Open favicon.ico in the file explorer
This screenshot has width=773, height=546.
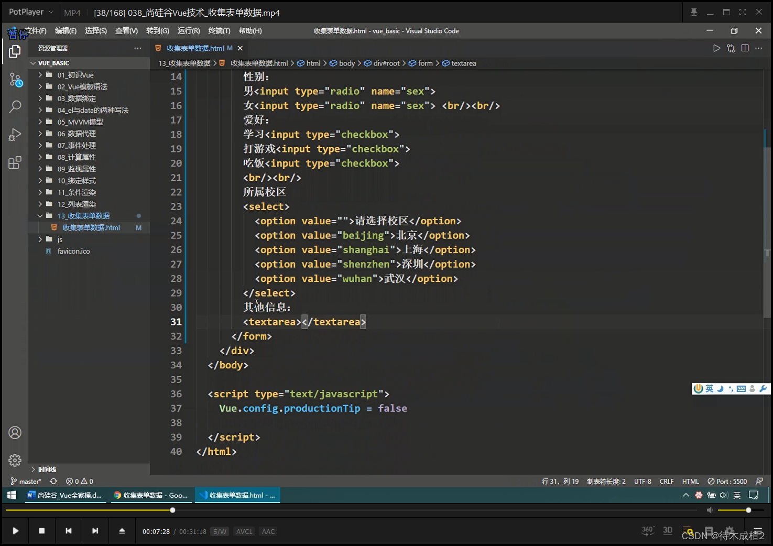(73, 251)
